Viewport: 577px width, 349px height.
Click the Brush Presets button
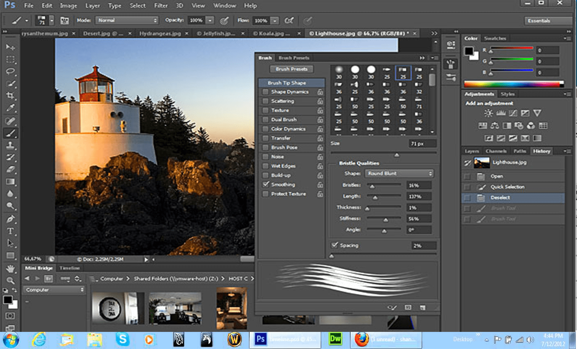291,69
